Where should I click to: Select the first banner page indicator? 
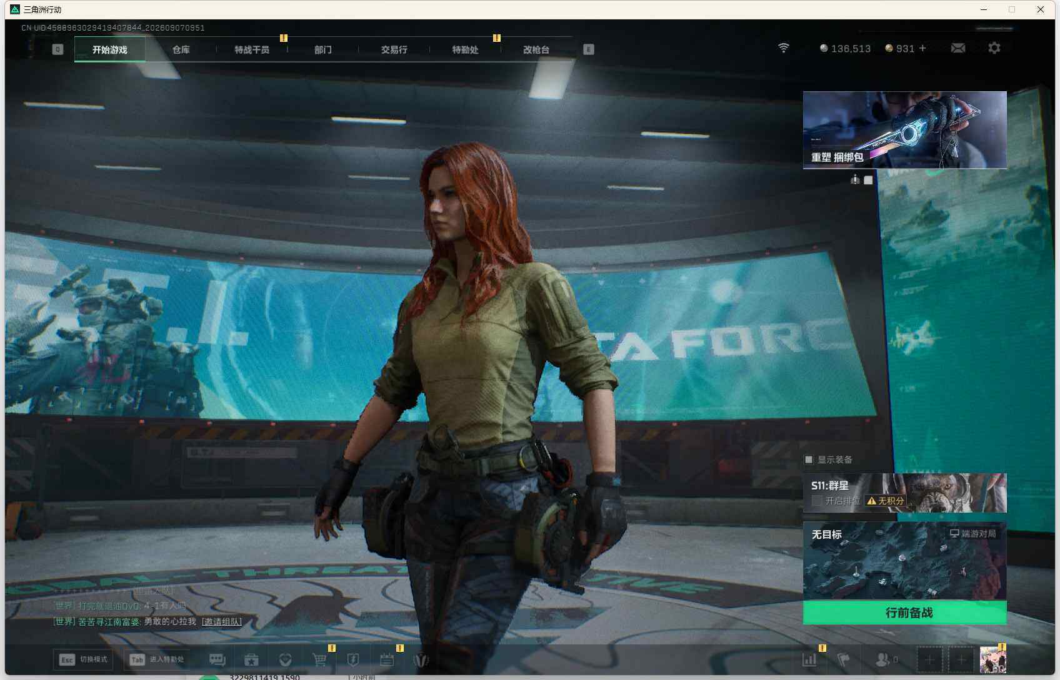(855, 180)
